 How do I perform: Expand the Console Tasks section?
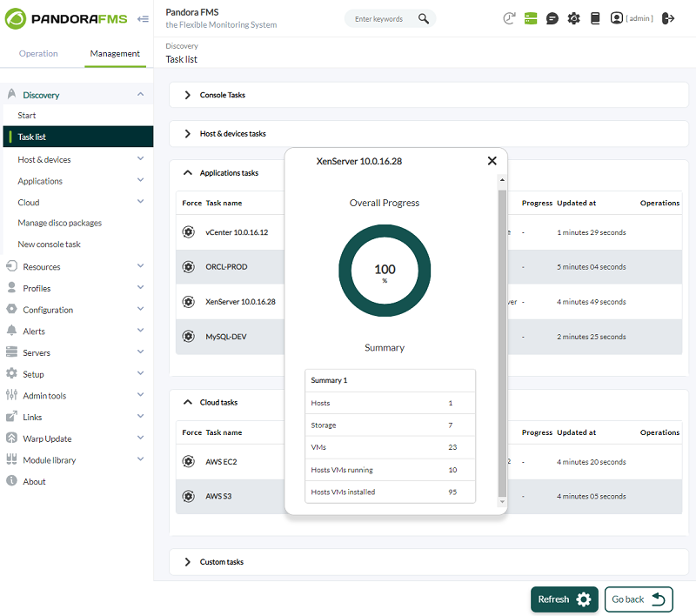[x=224, y=95]
